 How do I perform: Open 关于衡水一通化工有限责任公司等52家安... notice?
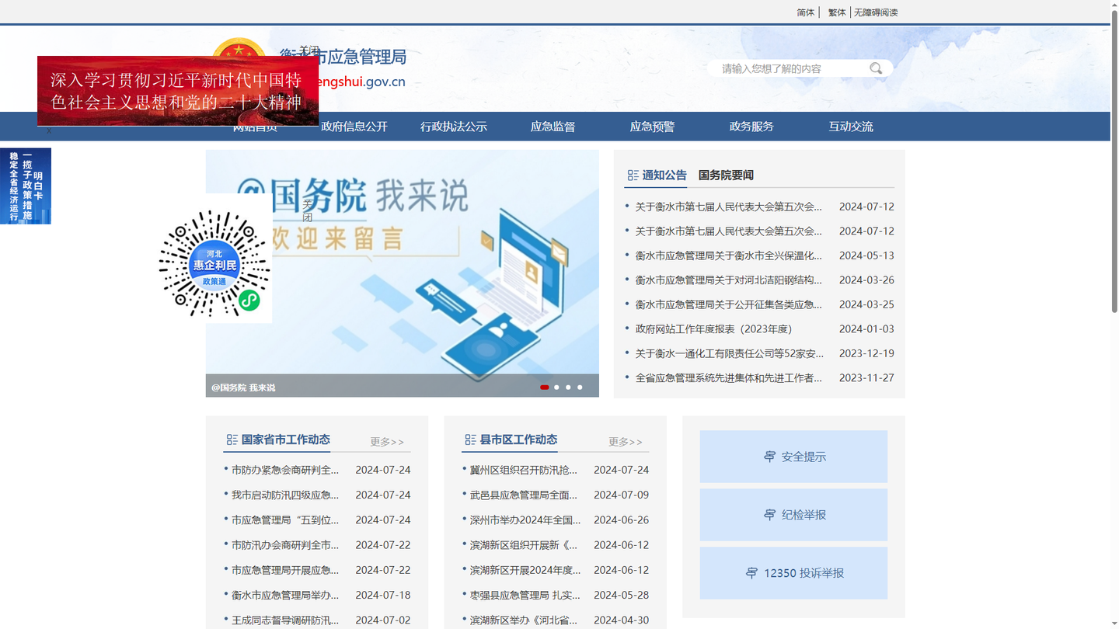tap(730, 353)
